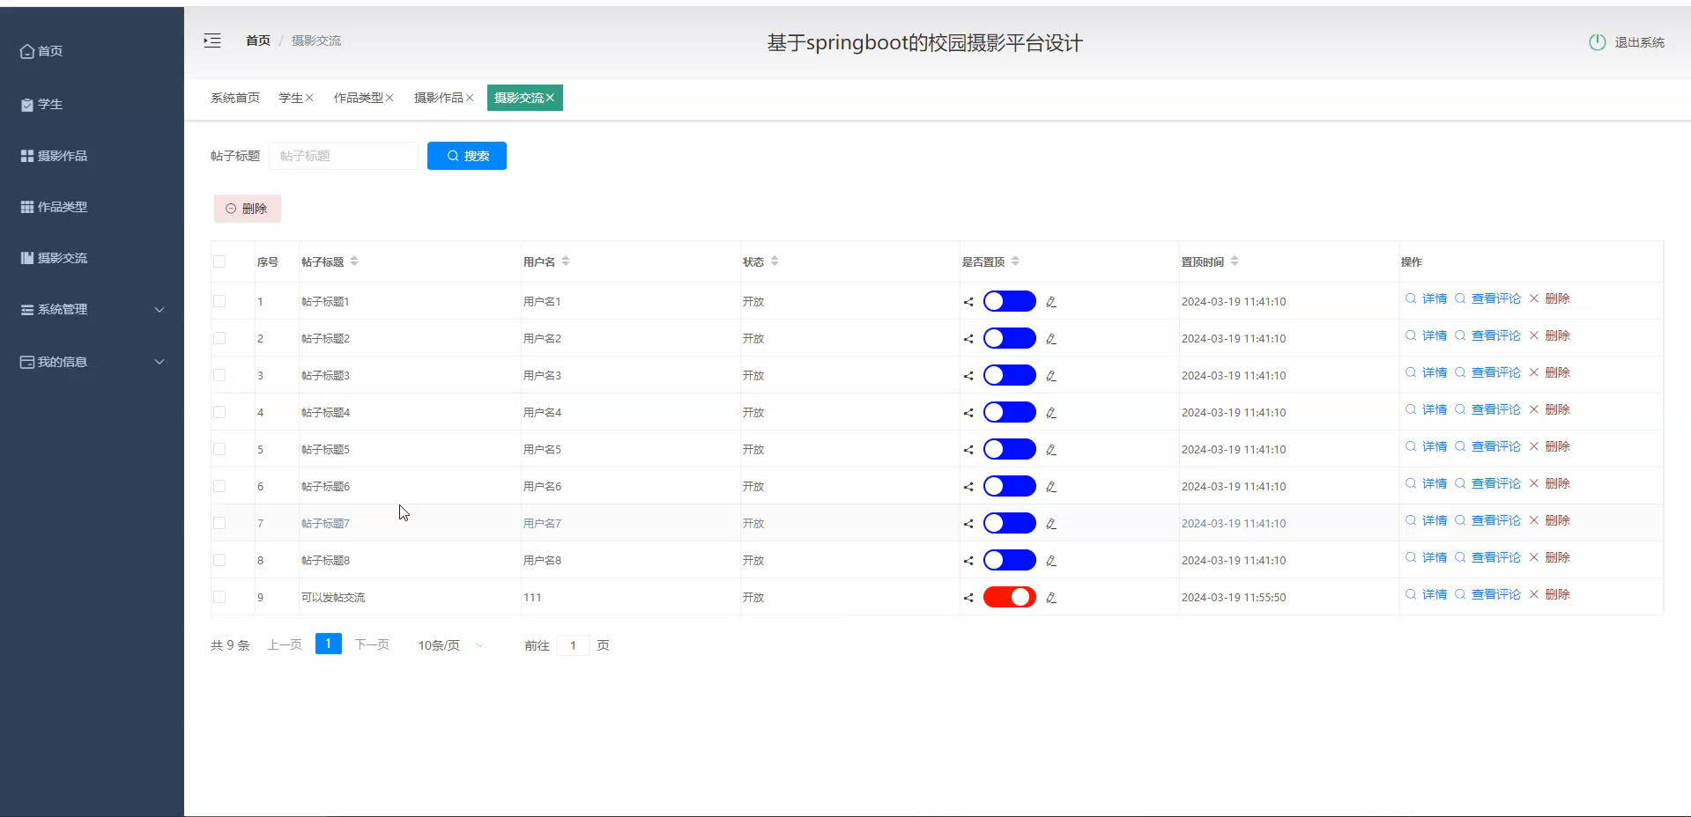Image resolution: width=1691 pixels, height=817 pixels.
Task: Click the edit pencil icon in row 帖子标题5
Action: tap(1051, 450)
